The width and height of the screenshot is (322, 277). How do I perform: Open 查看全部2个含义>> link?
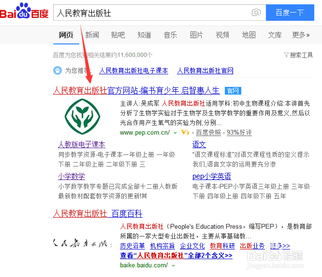click(176, 255)
